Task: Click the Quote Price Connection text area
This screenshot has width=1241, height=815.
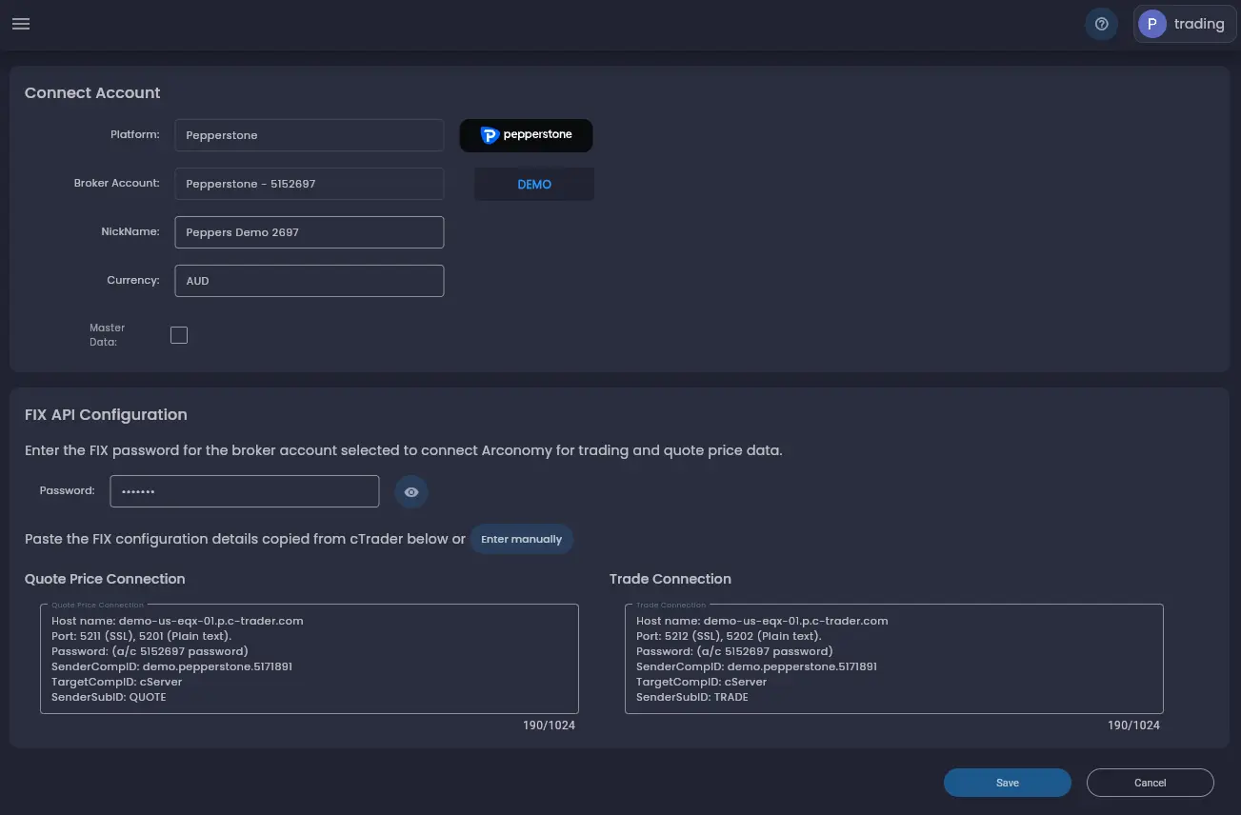Action: [309, 659]
